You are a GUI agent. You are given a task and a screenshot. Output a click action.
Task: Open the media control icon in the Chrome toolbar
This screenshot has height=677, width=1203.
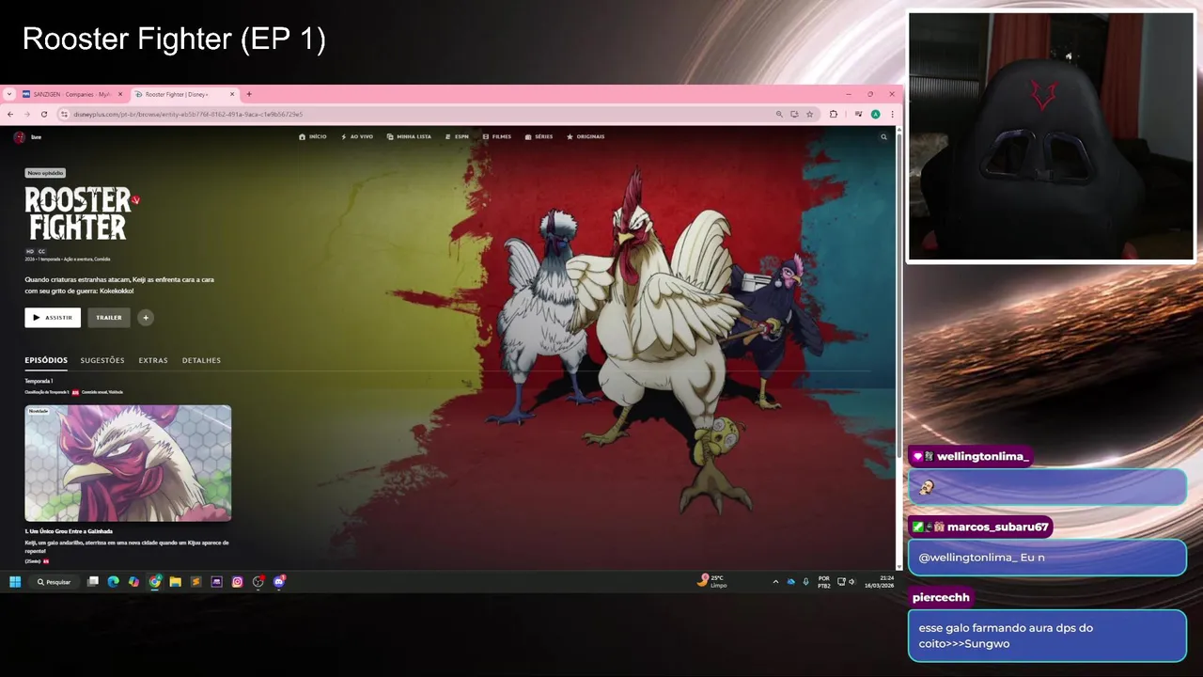[858, 114]
